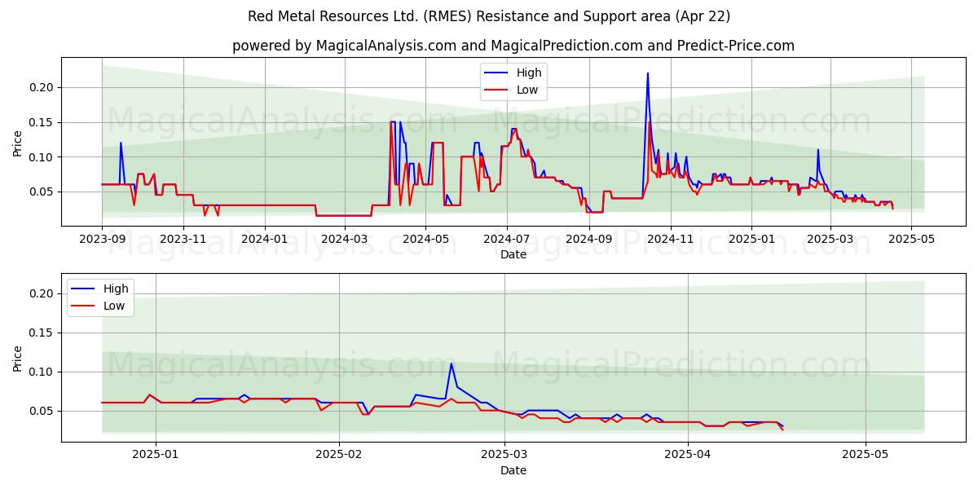Click the '2024-01' x-axis label
The image size is (978, 489).
tap(264, 239)
